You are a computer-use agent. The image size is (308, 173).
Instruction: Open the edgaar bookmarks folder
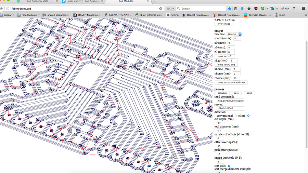[x=8, y=15]
